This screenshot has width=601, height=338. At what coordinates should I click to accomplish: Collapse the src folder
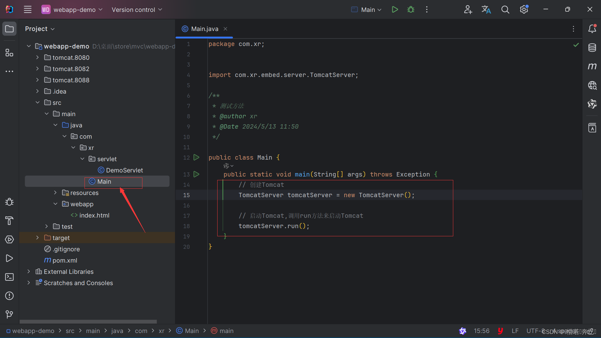(38, 103)
